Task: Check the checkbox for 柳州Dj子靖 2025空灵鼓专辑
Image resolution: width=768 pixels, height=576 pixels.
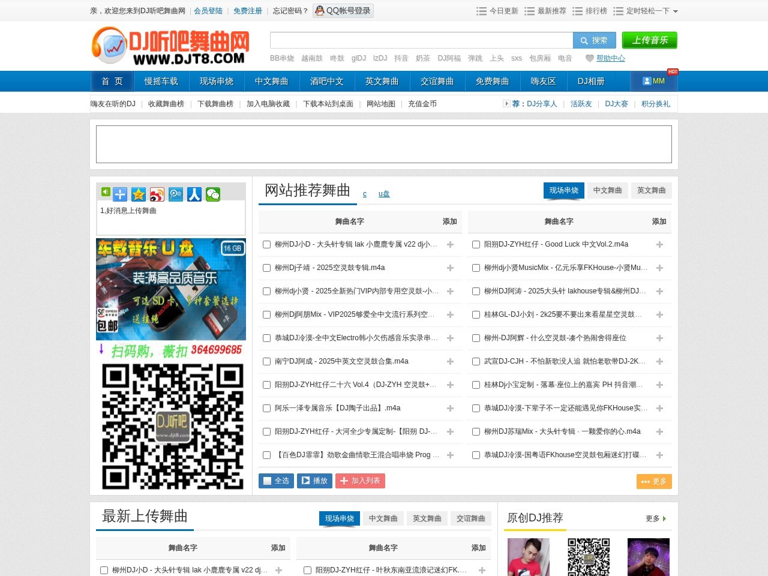Action: pos(266,268)
